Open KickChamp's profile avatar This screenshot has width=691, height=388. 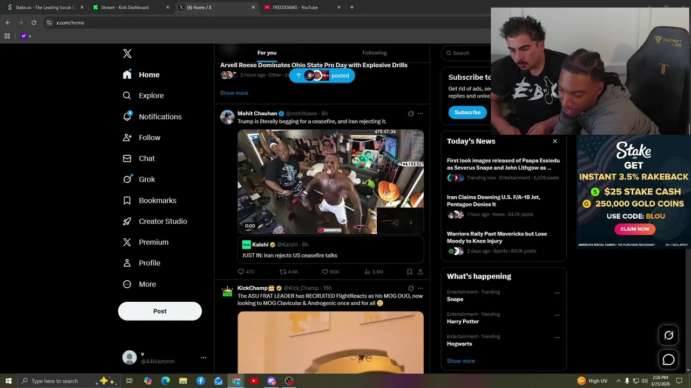227,292
